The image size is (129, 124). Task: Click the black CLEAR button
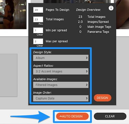coord(110,116)
